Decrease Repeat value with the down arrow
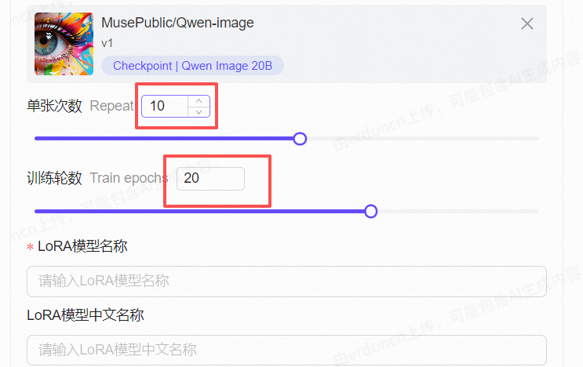 (199, 111)
